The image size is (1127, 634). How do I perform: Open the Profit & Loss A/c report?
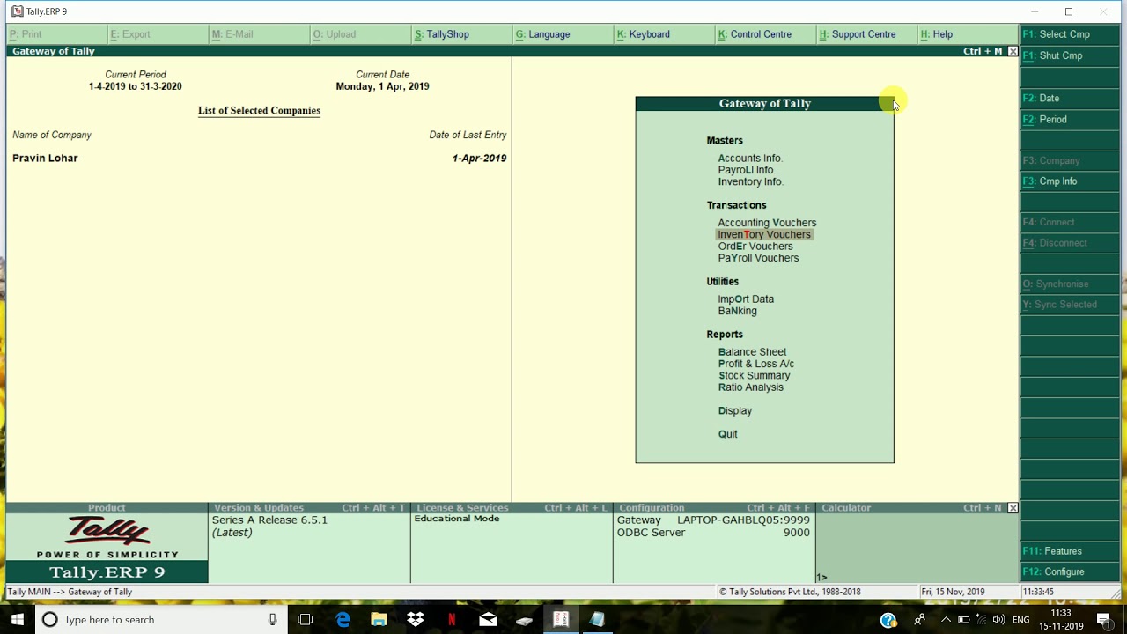point(755,364)
